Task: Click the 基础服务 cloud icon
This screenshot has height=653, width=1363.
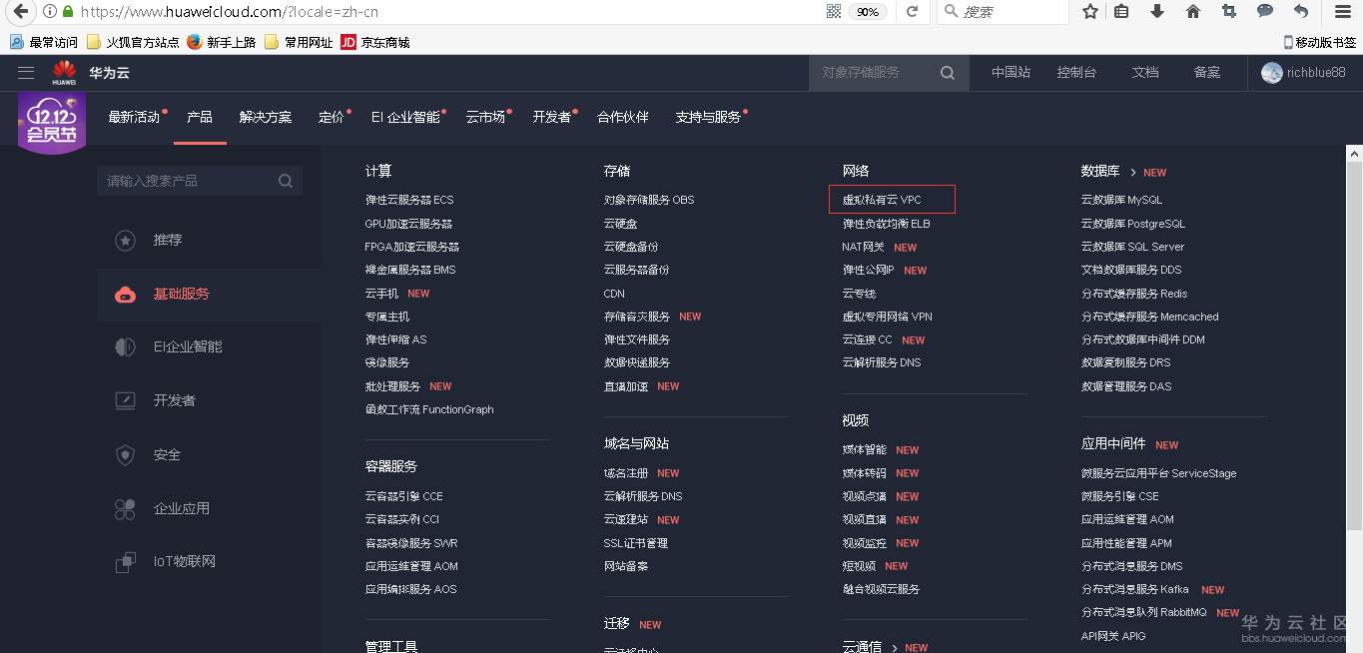Action: pyautogui.click(x=125, y=294)
